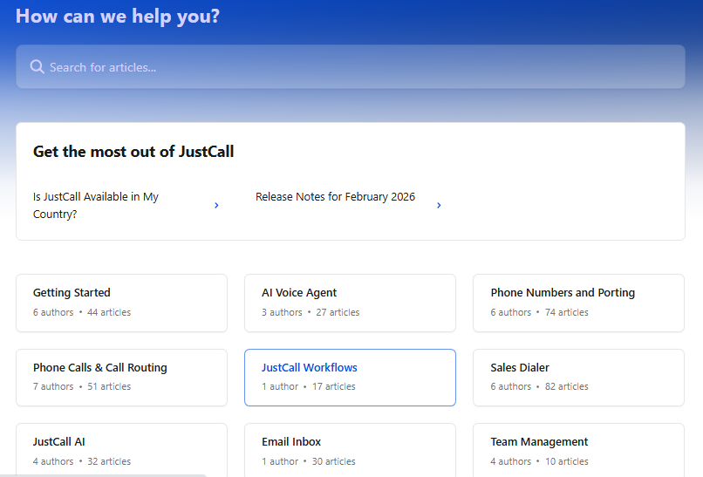Open the JustCall AI collection

(121, 450)
